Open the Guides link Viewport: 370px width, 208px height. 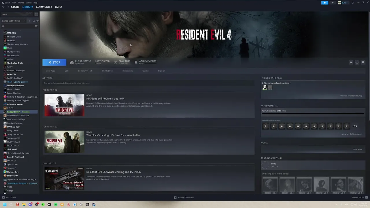(x=145, y=71)
